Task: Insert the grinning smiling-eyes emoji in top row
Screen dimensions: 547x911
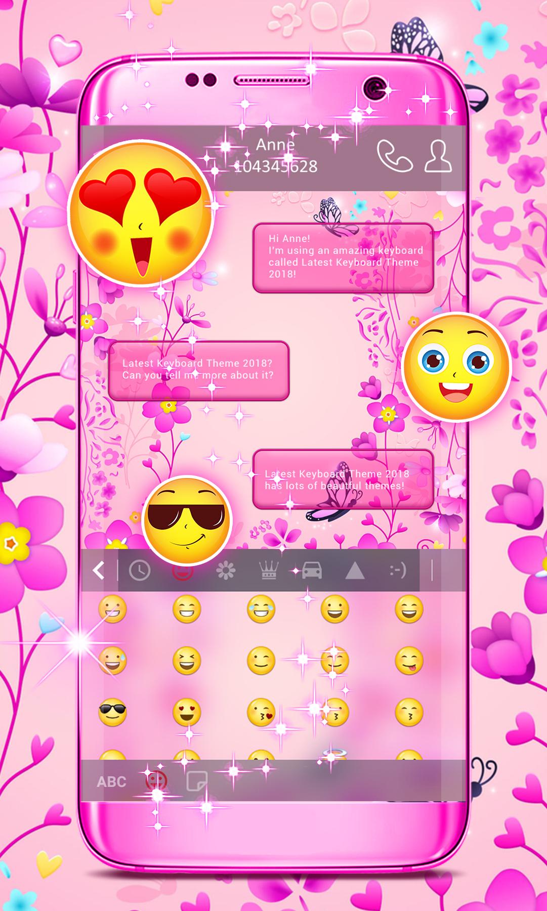Action: pos(186,609)
